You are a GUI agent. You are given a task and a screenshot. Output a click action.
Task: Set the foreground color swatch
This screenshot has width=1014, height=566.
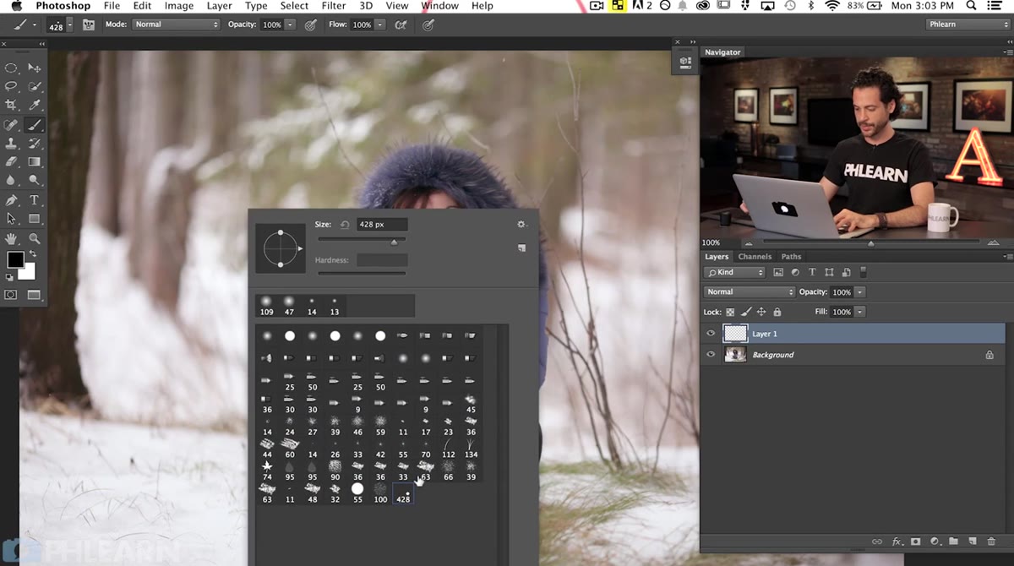(15, 259)
